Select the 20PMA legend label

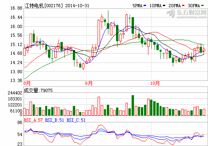pos(175,6)
